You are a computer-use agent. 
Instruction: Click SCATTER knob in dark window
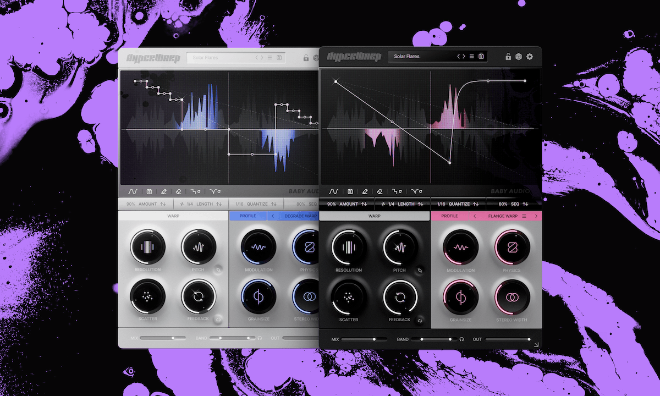349,298
